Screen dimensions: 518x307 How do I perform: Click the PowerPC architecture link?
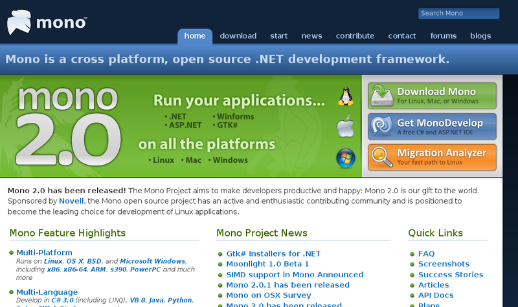click(145, 270)
